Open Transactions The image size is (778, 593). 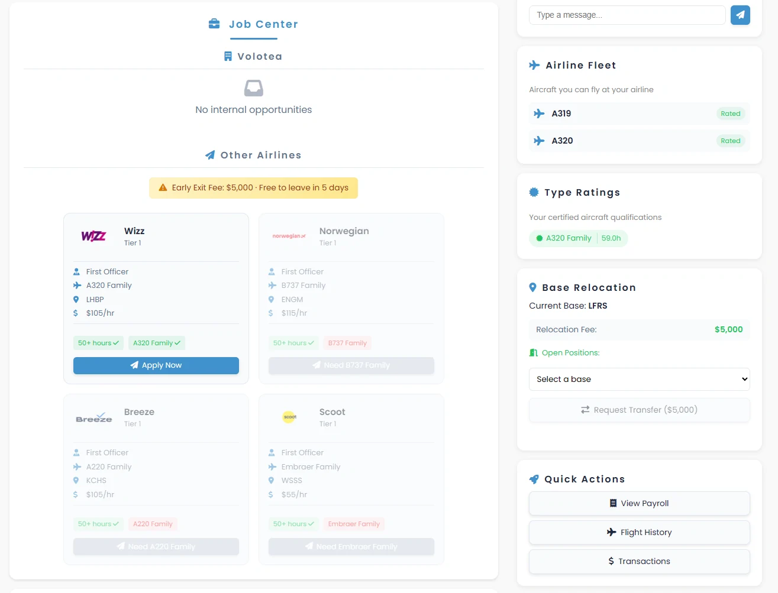tap(640, 562)
